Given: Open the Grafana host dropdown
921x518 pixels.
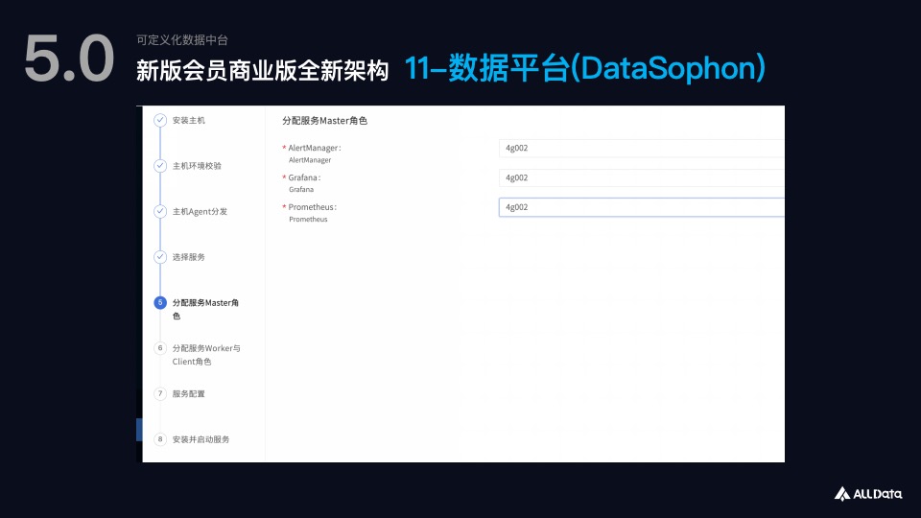Looking at the screenshot, I should point(642,177).
